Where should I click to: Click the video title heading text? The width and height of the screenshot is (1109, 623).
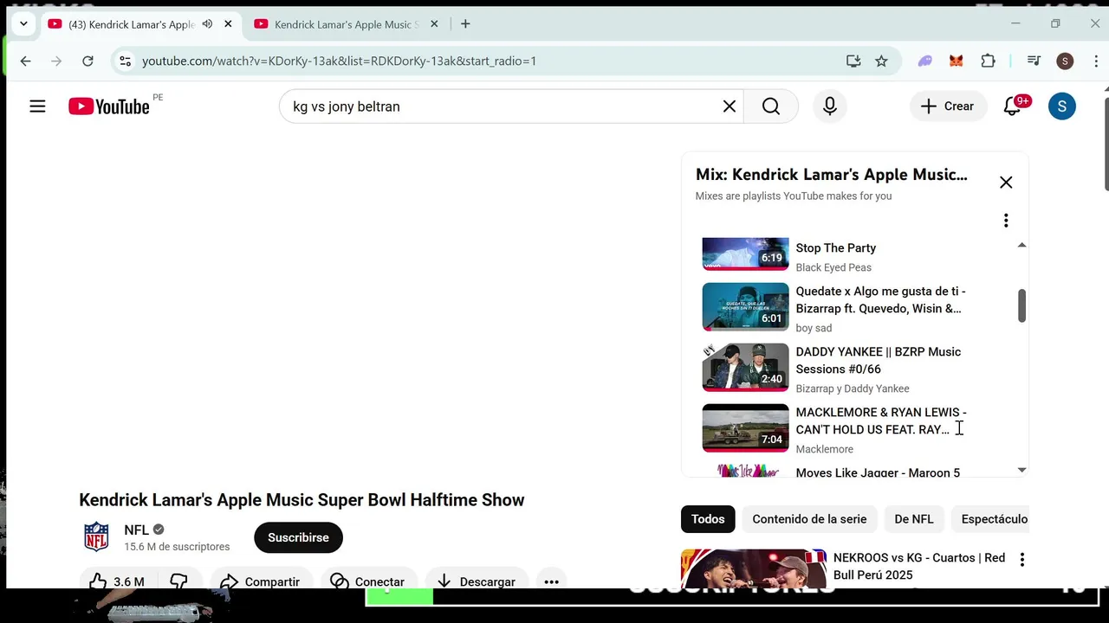click(x=302, y=500)
